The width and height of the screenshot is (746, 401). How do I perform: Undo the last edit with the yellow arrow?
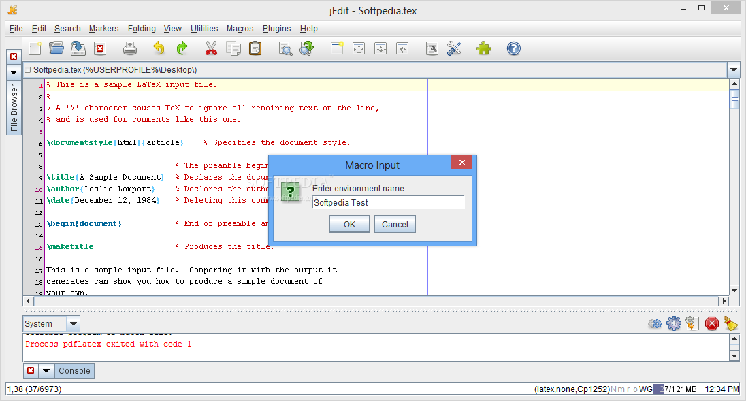(159, 48)
